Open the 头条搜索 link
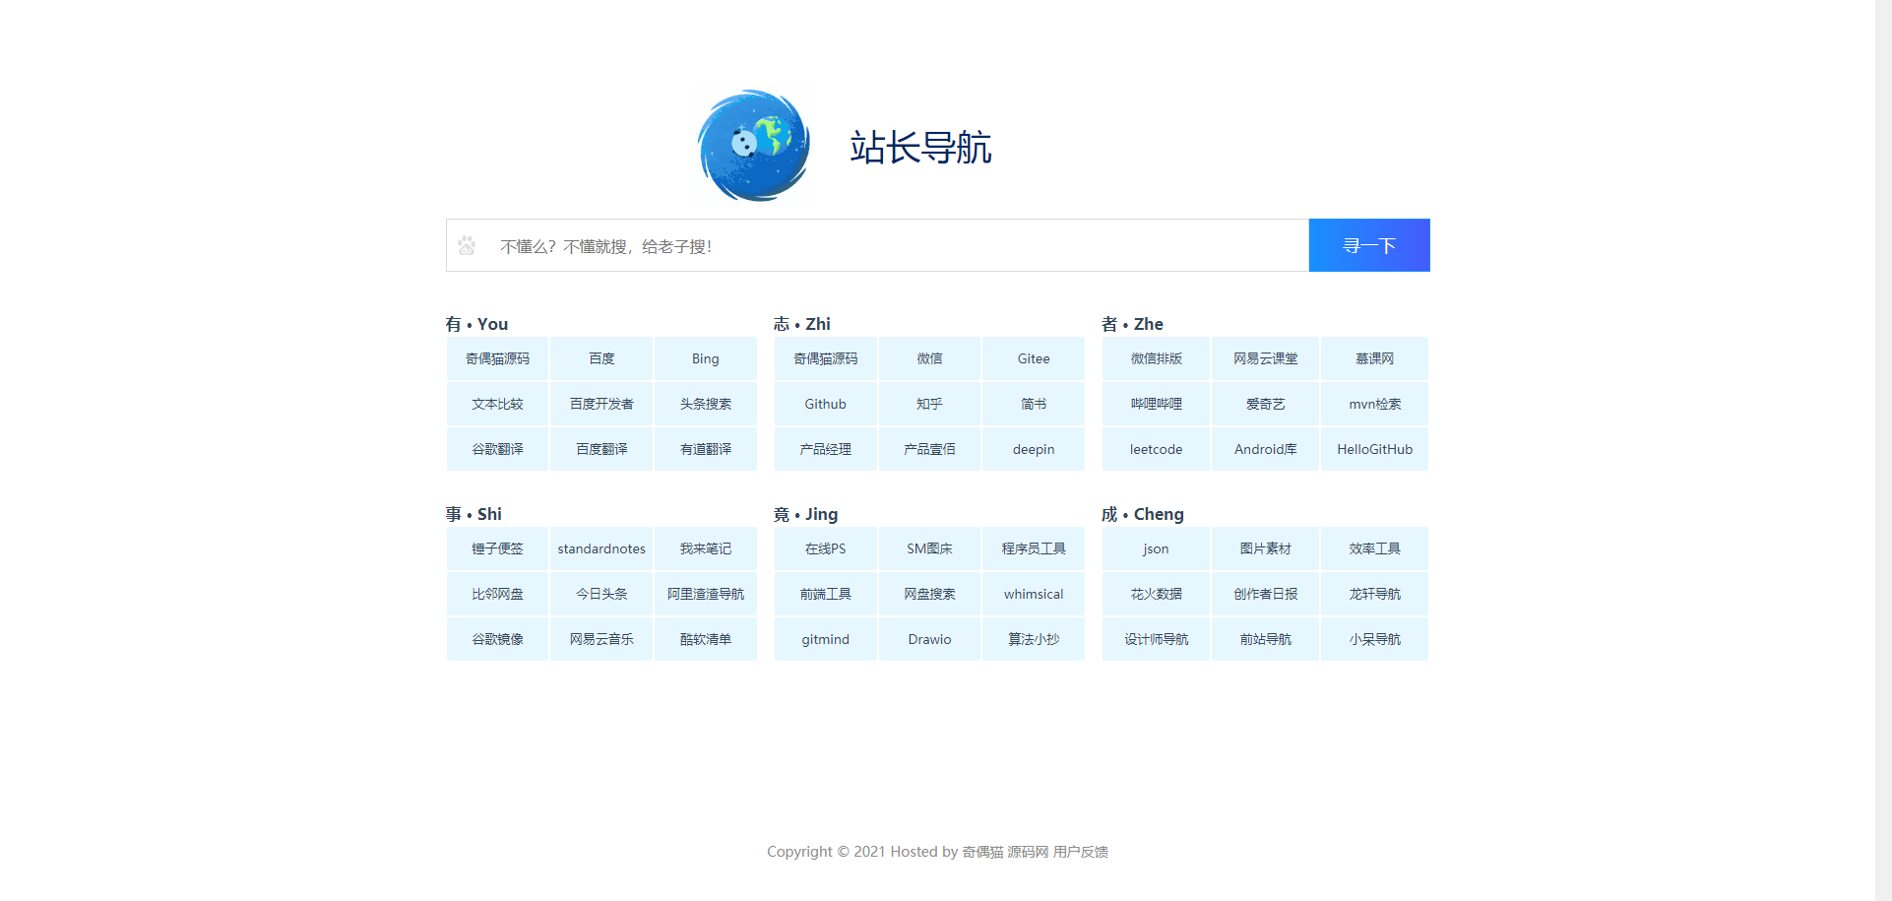1892x901 pixels. click(706, 404)
